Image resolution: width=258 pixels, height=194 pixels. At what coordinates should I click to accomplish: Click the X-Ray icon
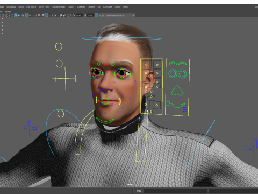click(61, 15)
